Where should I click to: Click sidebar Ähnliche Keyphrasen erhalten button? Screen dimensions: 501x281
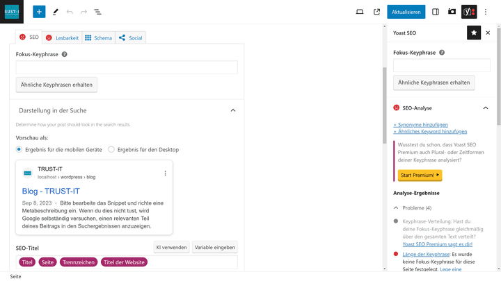point(434,83)
